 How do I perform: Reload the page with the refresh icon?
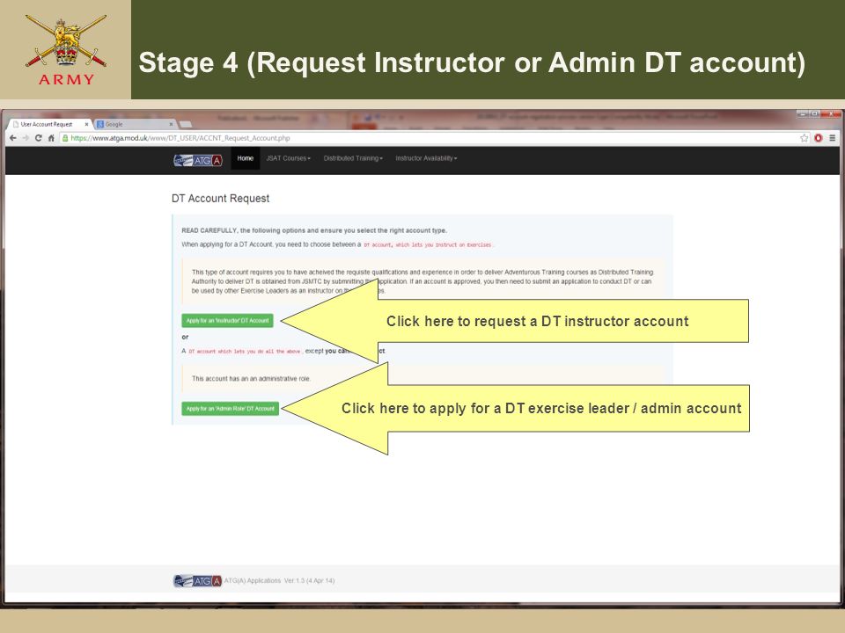(38, 138)
